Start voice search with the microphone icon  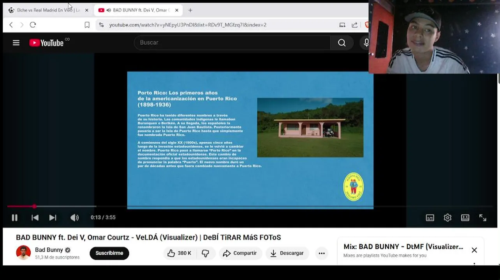(365, 43)
